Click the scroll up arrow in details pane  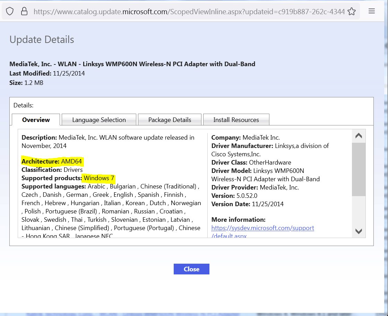[x=359, y=136]
